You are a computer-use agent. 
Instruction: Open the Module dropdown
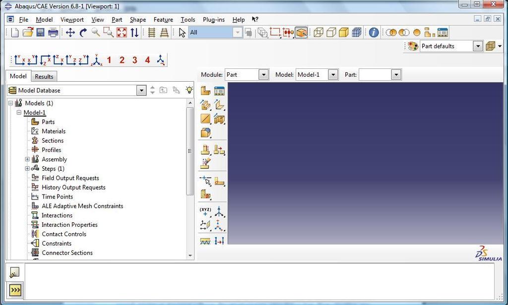click(264, 75)
